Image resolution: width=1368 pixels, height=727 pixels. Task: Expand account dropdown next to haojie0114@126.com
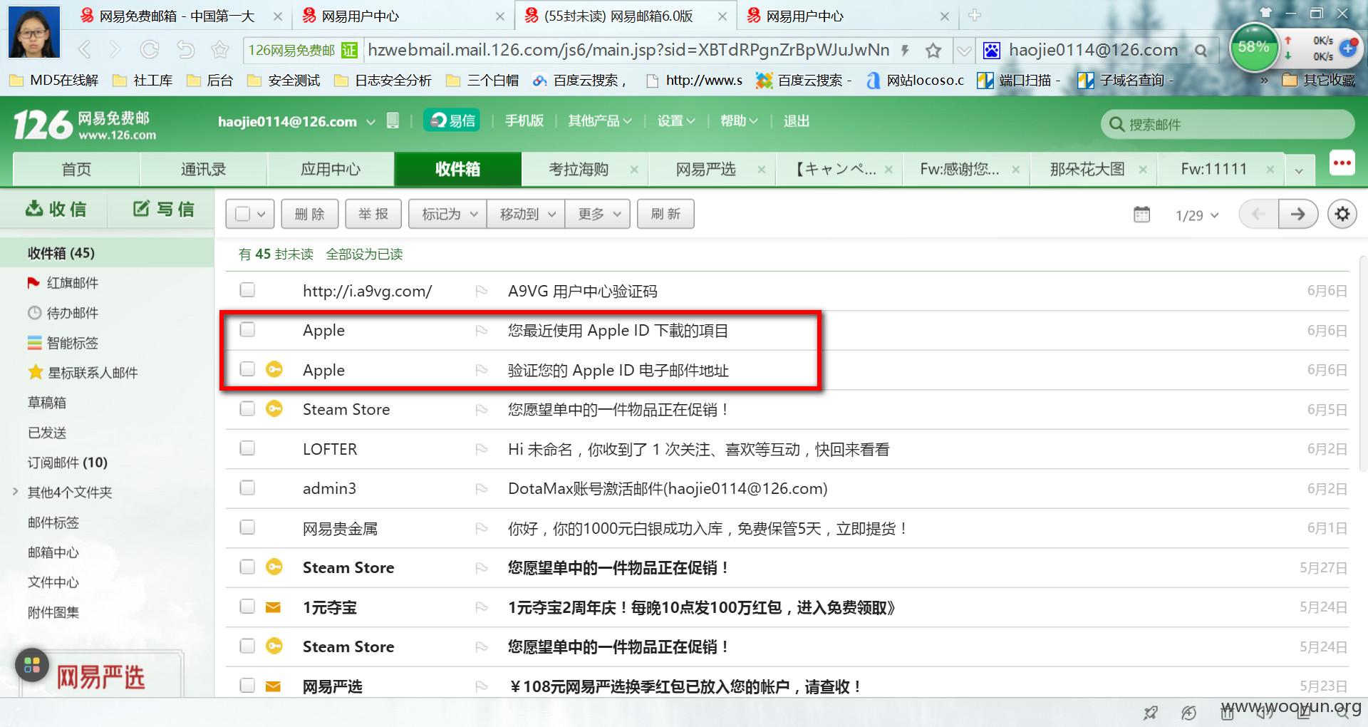pos(370,122)
